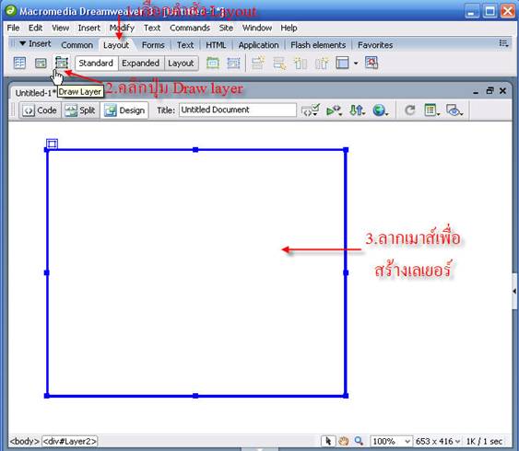Open the Text menu
Screen dimensions: 519x451
[152, 28]
